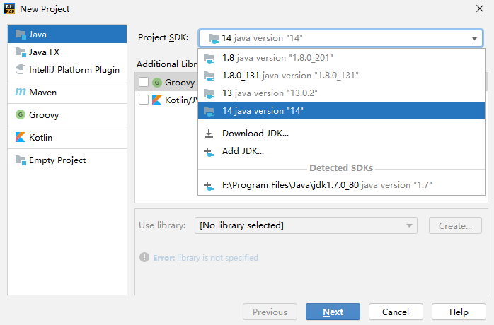Pick detected SDK jdk1.7.0_80
494x325 pixels.
click(x=327, y=185)
